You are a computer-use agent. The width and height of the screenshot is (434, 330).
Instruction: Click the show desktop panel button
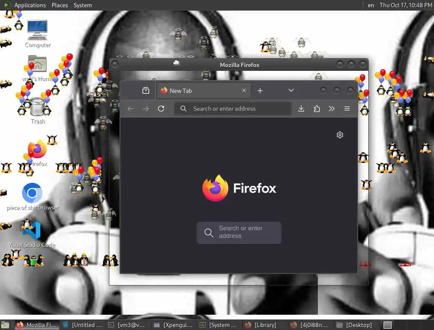(5, 325)
